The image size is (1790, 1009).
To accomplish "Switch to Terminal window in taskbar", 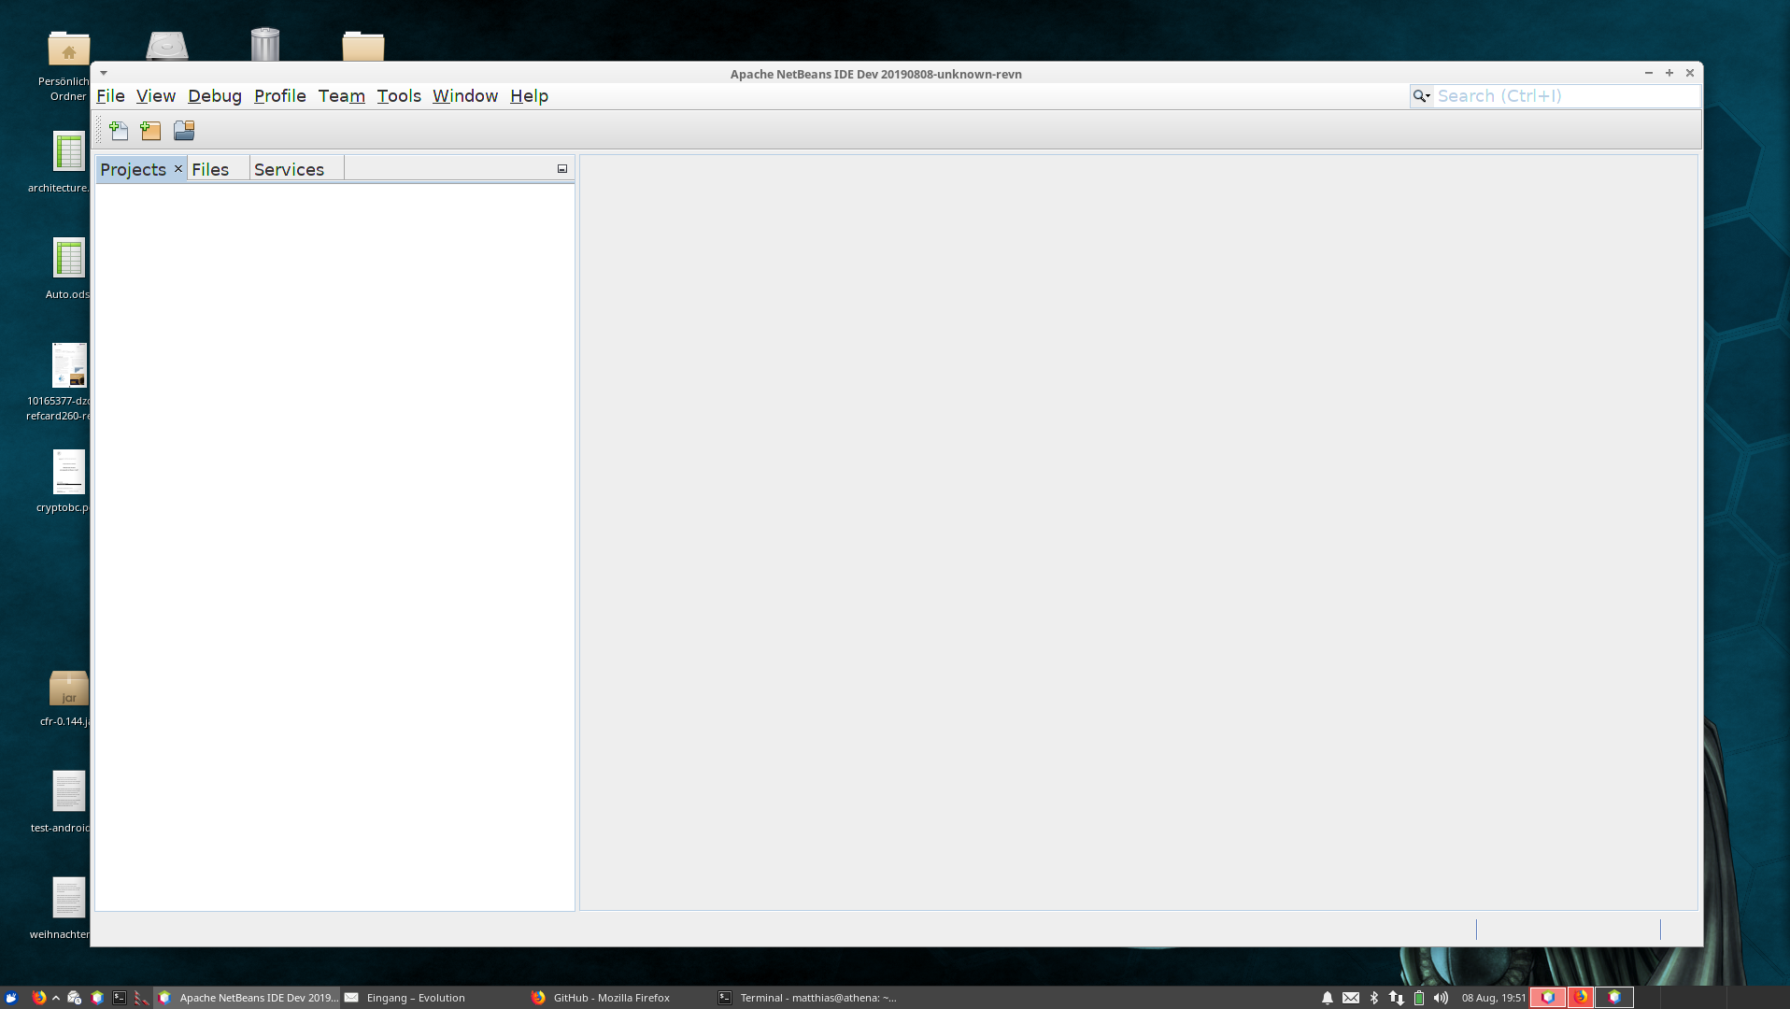I will tap(806, 998).
